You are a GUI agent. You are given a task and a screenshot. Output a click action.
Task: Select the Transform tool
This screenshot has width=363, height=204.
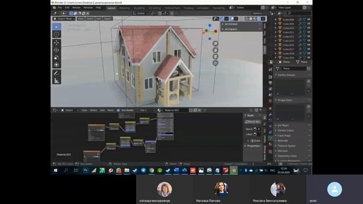[x=57, y=65]
